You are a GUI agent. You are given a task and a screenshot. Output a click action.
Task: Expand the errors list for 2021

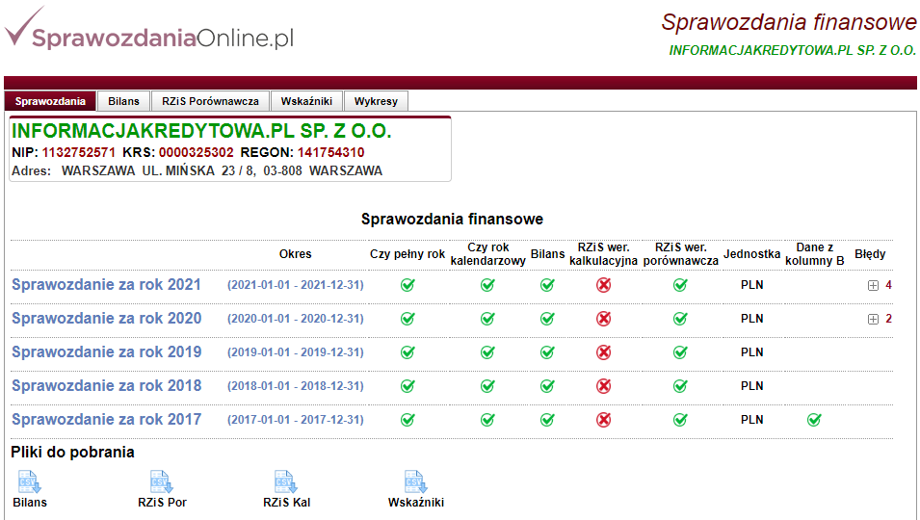click(873, 285)
